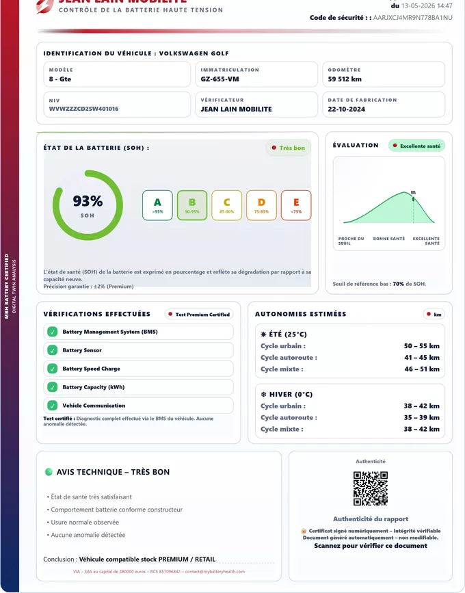Screen dimensions: 465x593
Task: Click the fabrication date 22-10-2024
Action: tap(346, 109)
